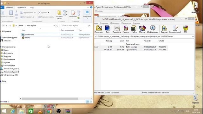
Task: Sort by Тип column in WinRAR
Action: 128,41
